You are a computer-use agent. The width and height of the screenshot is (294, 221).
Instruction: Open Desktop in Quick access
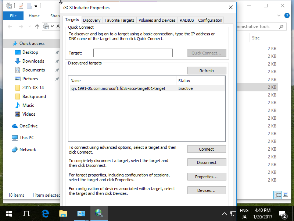click(x=30, y=52)
